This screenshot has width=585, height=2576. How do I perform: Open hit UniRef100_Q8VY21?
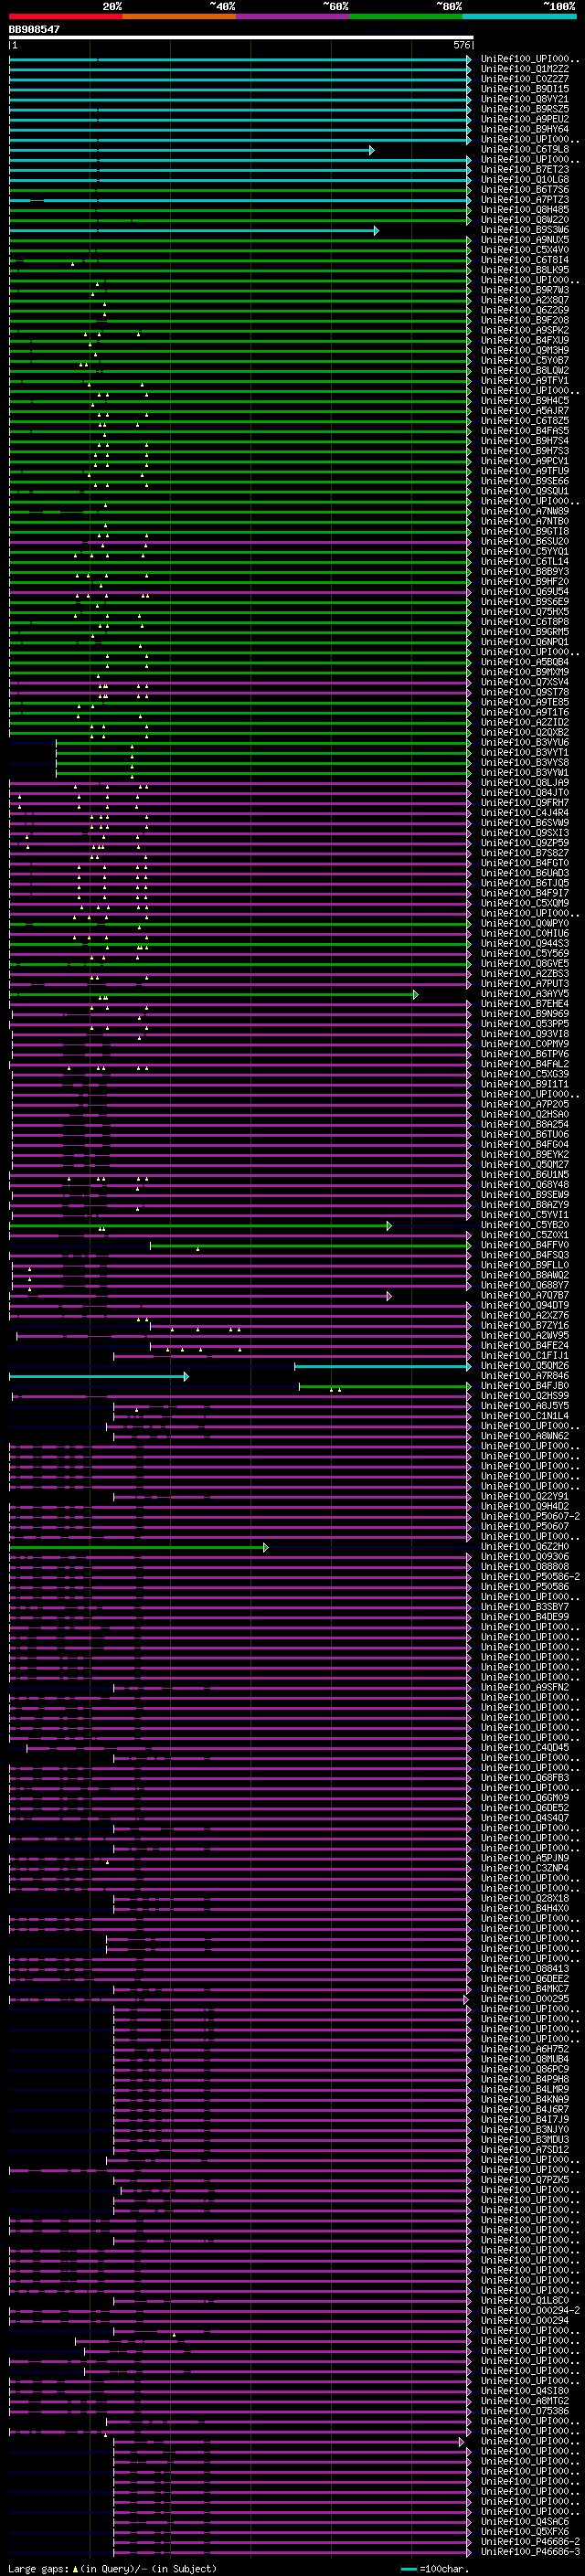point(525,99)
